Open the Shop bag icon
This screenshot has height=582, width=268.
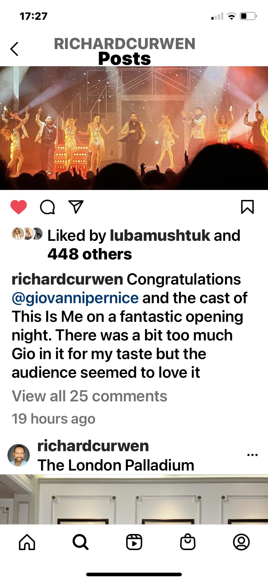coord(188,542)
